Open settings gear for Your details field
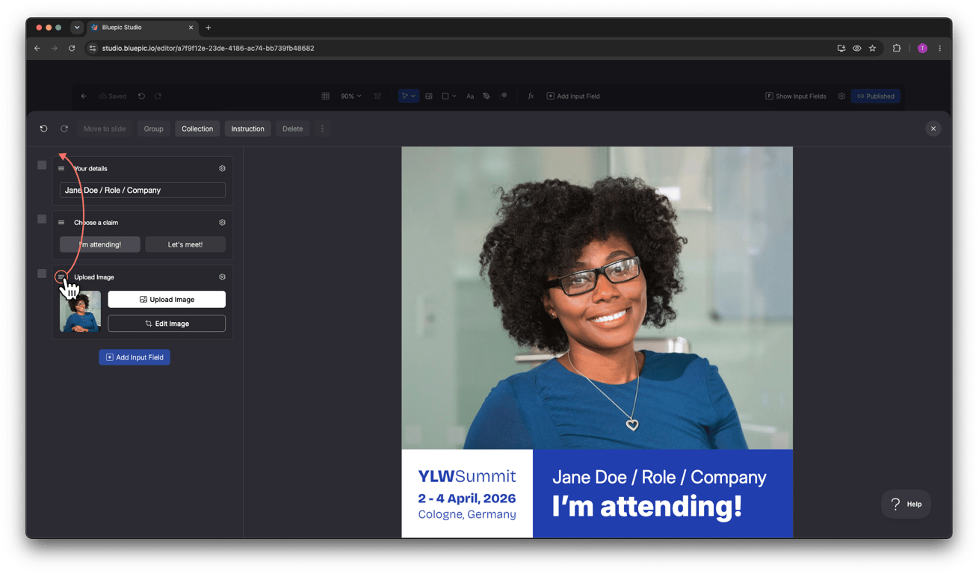This screenshot has height=574, width=979. [222, 168]
